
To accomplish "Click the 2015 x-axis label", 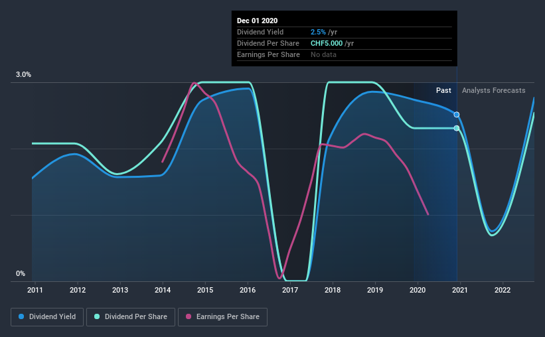I will tap(205, 290).
